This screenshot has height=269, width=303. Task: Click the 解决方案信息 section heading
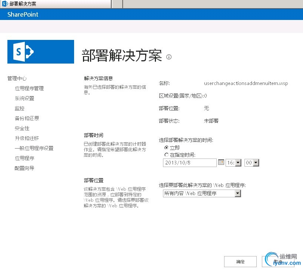click(99, 78)
